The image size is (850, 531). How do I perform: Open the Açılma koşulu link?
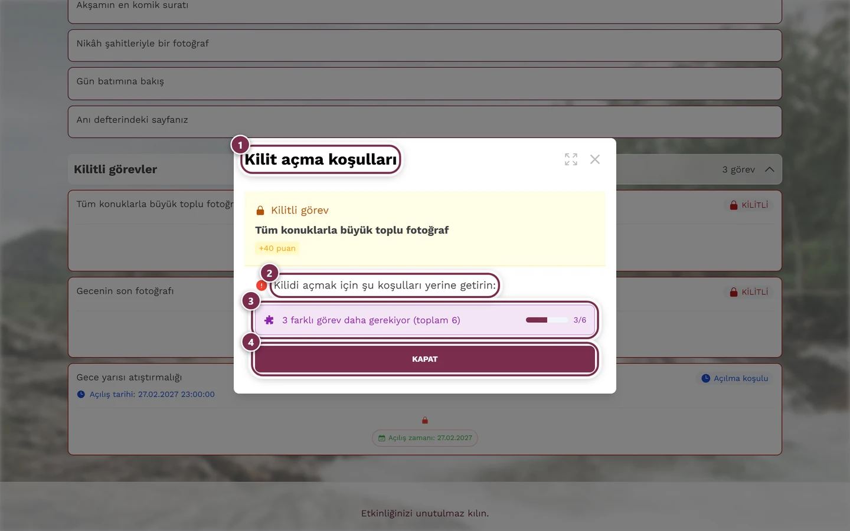[x=735, y=378]
